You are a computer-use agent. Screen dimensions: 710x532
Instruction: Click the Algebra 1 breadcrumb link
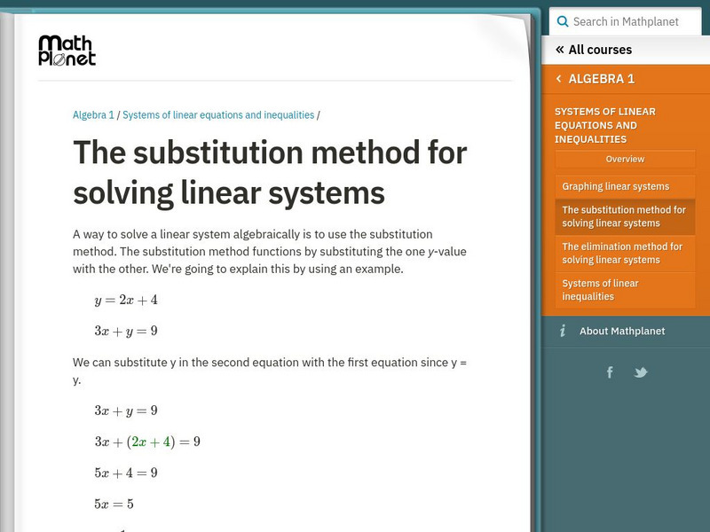(x=93, y=115)
